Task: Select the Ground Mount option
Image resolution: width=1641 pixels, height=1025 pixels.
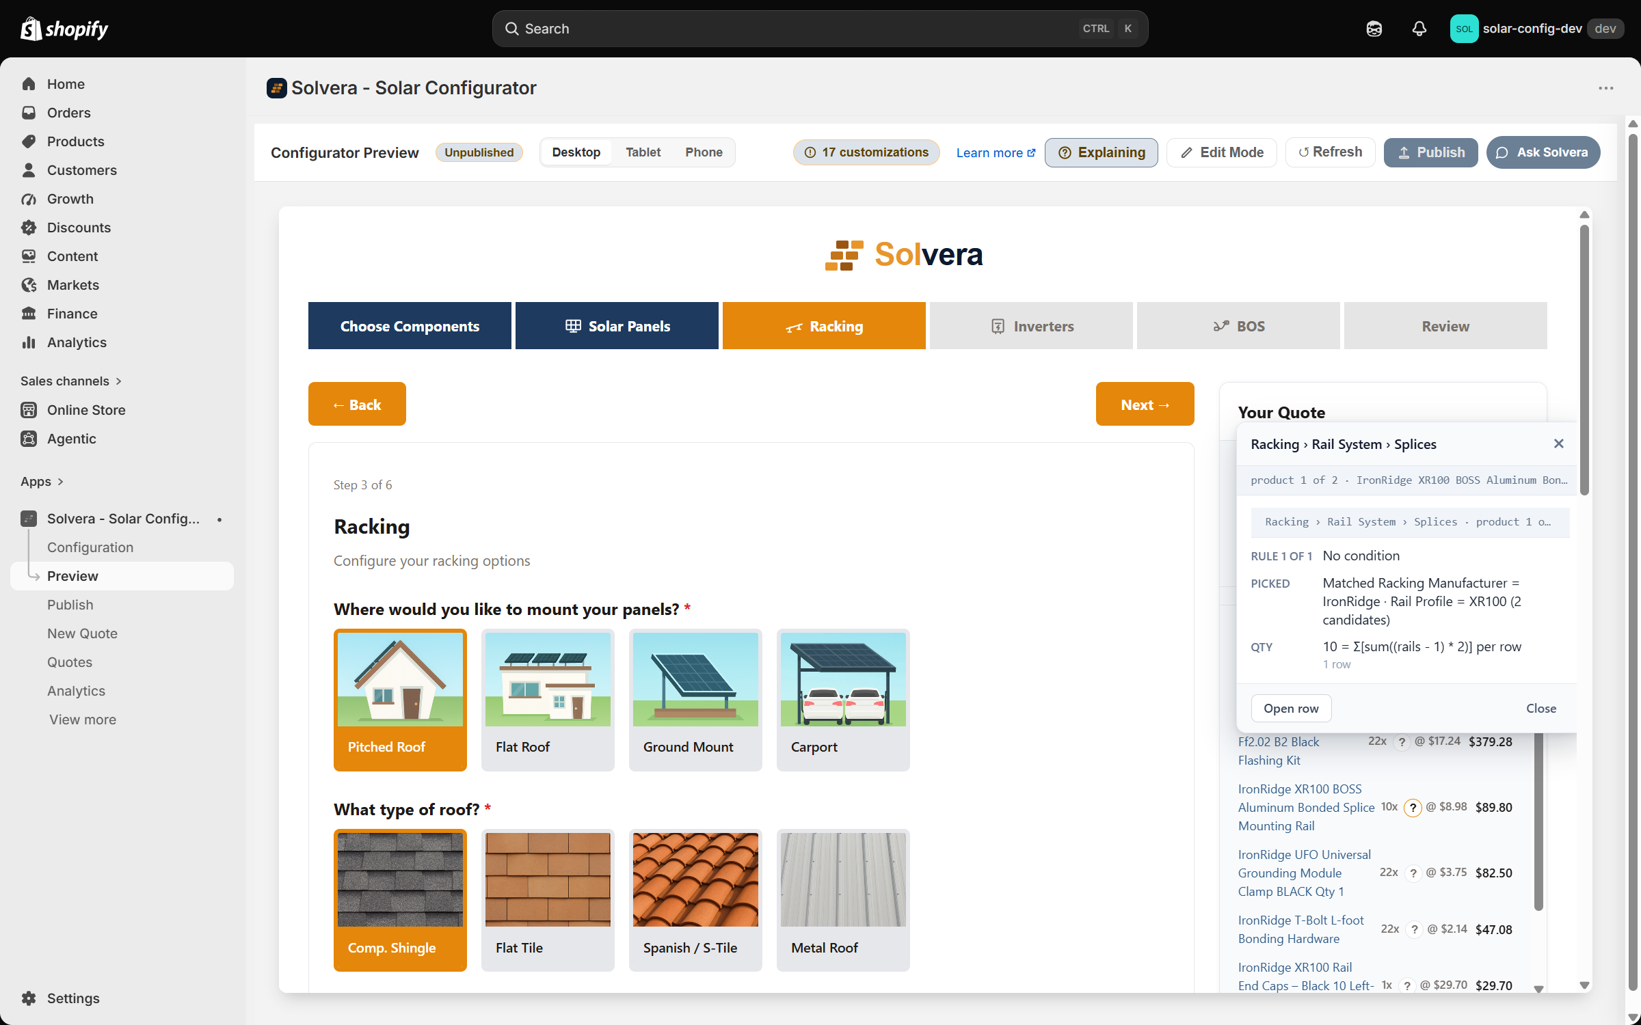Action: pos(695,700)
